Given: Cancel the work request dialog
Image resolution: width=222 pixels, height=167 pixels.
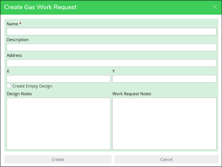Looking at the screenshot, I should coord(166,159).
